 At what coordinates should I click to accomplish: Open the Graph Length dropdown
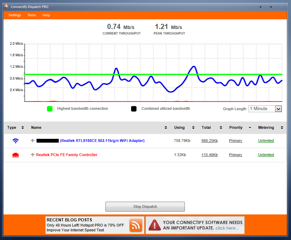(279, 108)
